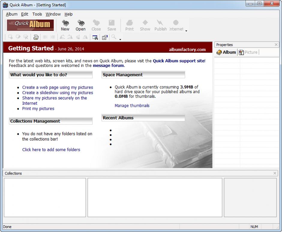Open the Tools menu

click(37, 14)
